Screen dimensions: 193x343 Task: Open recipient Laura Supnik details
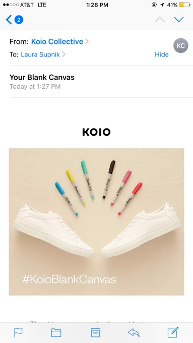pyautogui.click(x=40, y=54)
